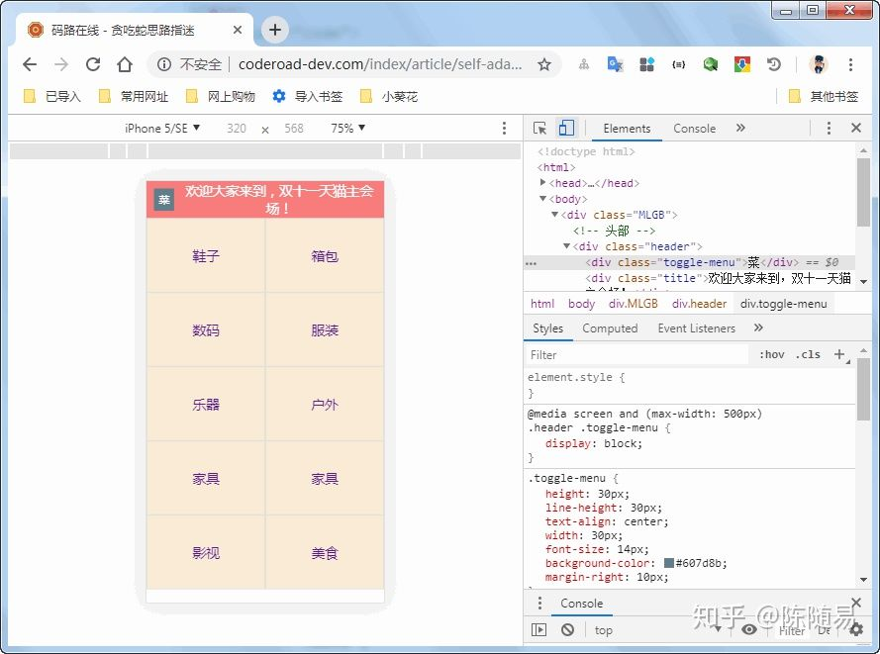The height and width of the screenshot is (654, 880).
Task: Expand the head element node
Action: pos(542,183)
